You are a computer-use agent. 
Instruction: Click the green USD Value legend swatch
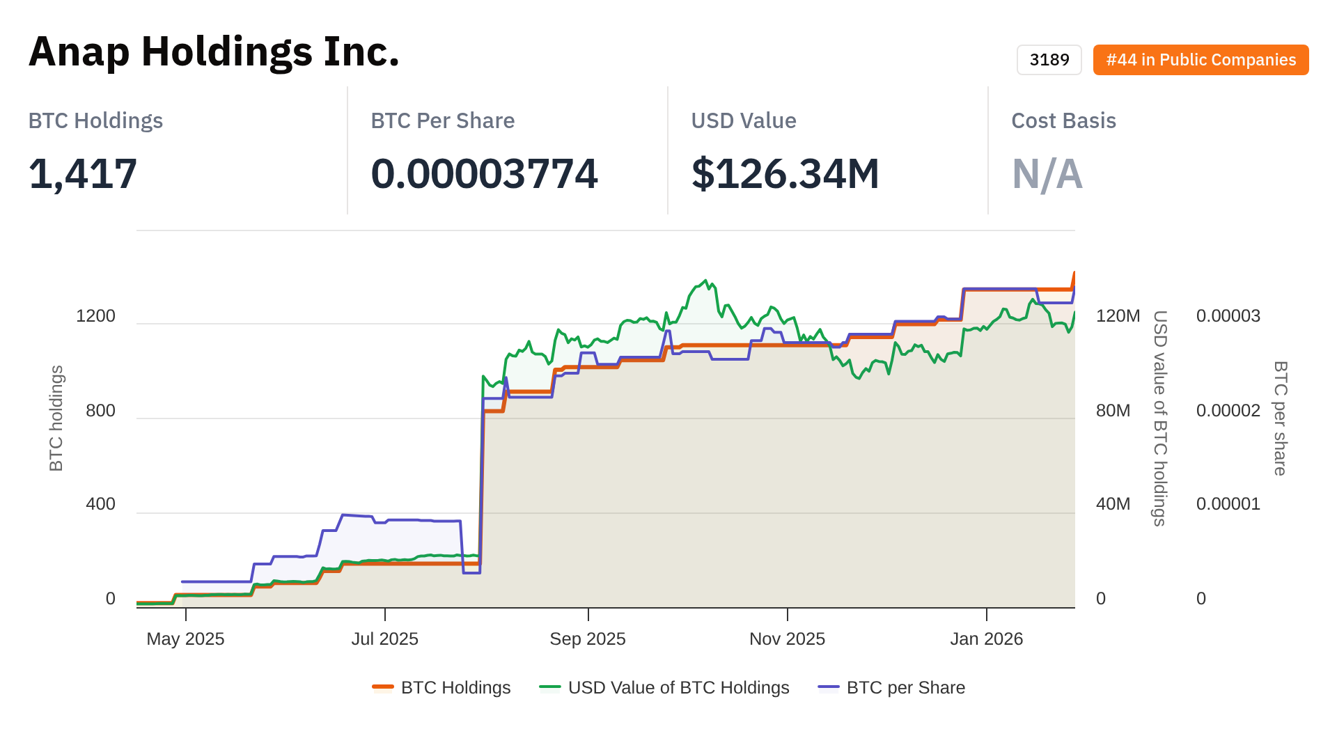pyautogui.click(x=550, y=687)
